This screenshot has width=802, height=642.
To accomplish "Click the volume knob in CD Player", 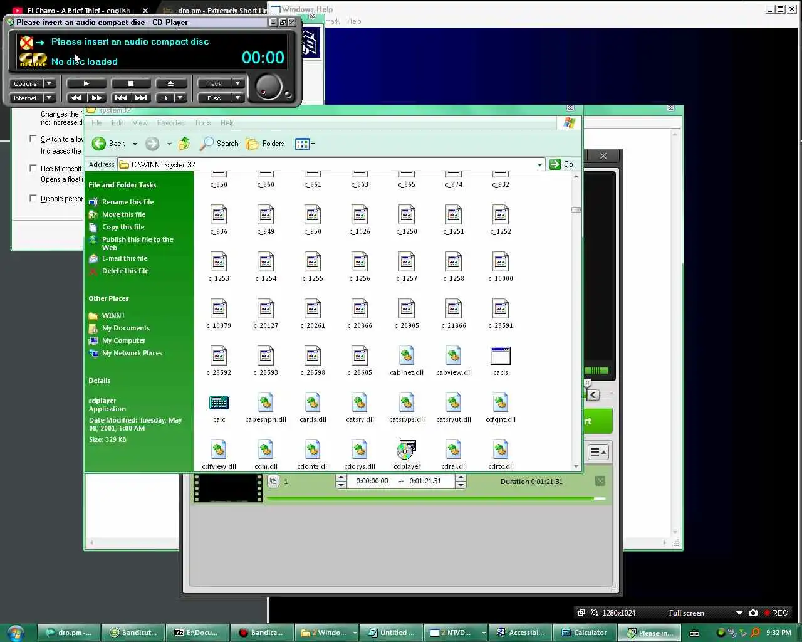I will [269, 87].
